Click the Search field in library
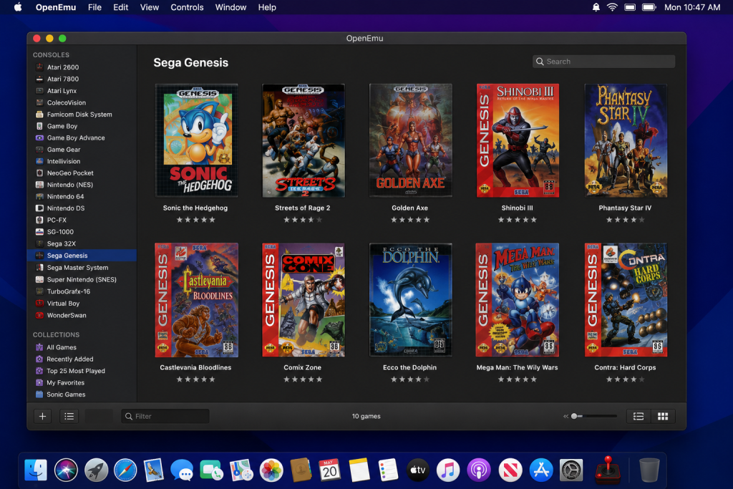This screenshot has width=733, height=489. click(603, 62)
